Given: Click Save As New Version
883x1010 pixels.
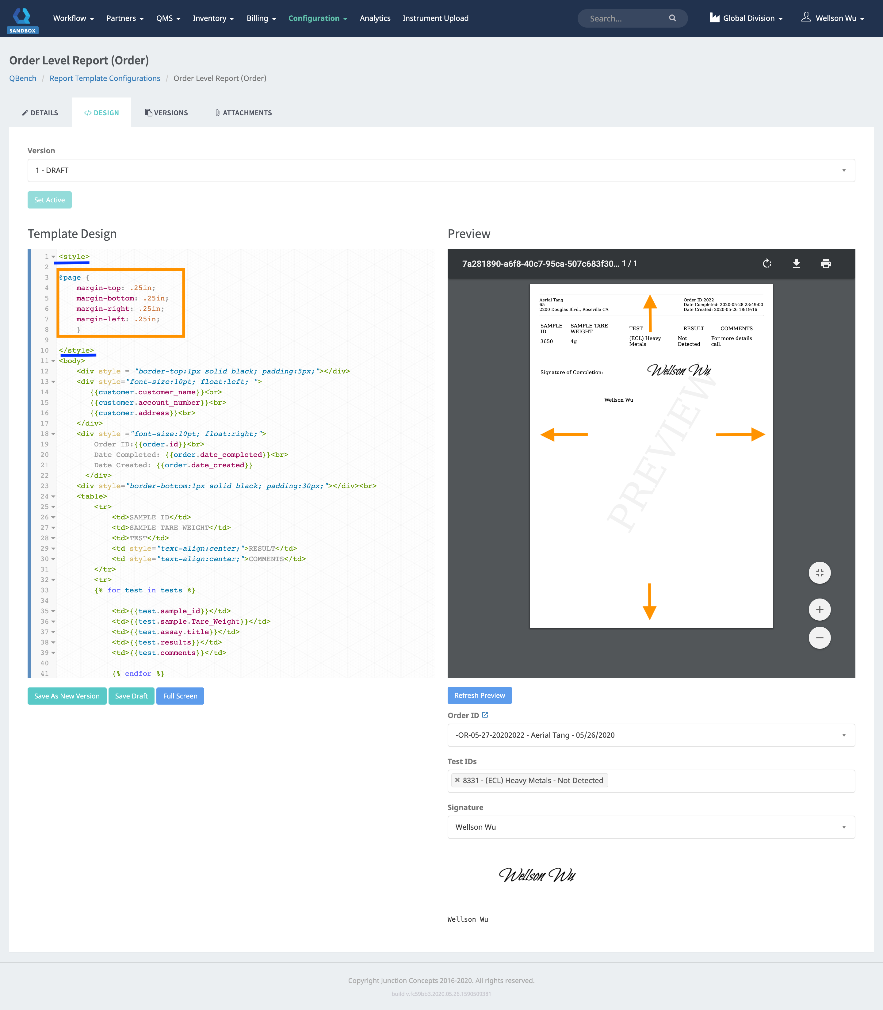Looking at the screenshot, I should pos(67,696).
